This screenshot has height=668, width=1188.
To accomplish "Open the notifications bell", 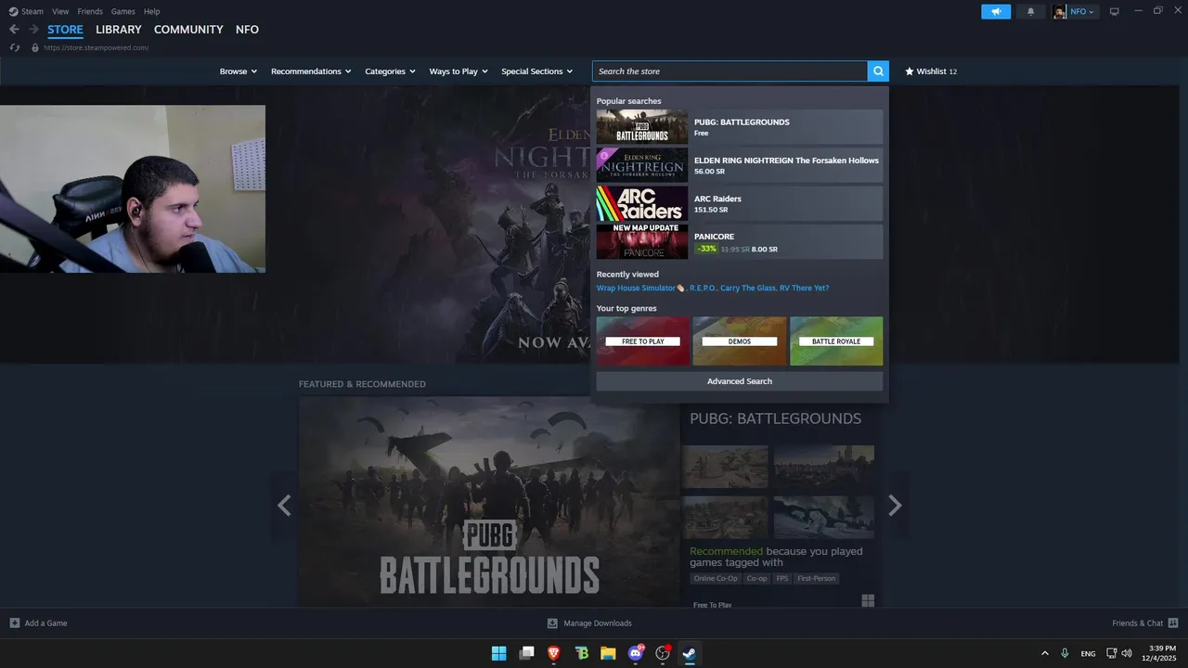I will pyautogui.click(x=1030, y=11).
